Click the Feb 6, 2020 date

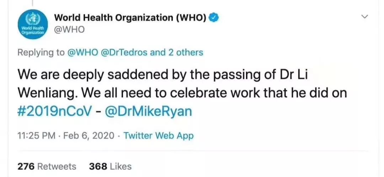(89, 136)
